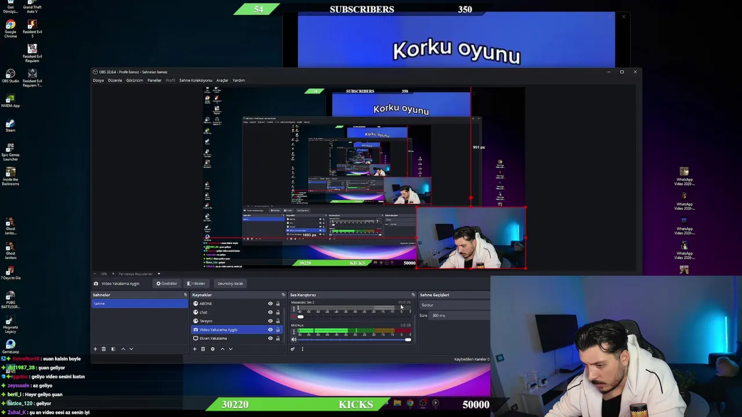Select the webcam source in OBS preview
This screenshot has height=417, width=742.
point(471,237)
